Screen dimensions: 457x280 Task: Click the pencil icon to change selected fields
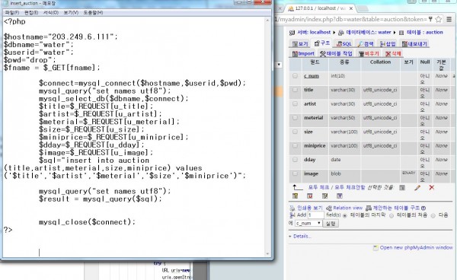click(x=417, y=188)
